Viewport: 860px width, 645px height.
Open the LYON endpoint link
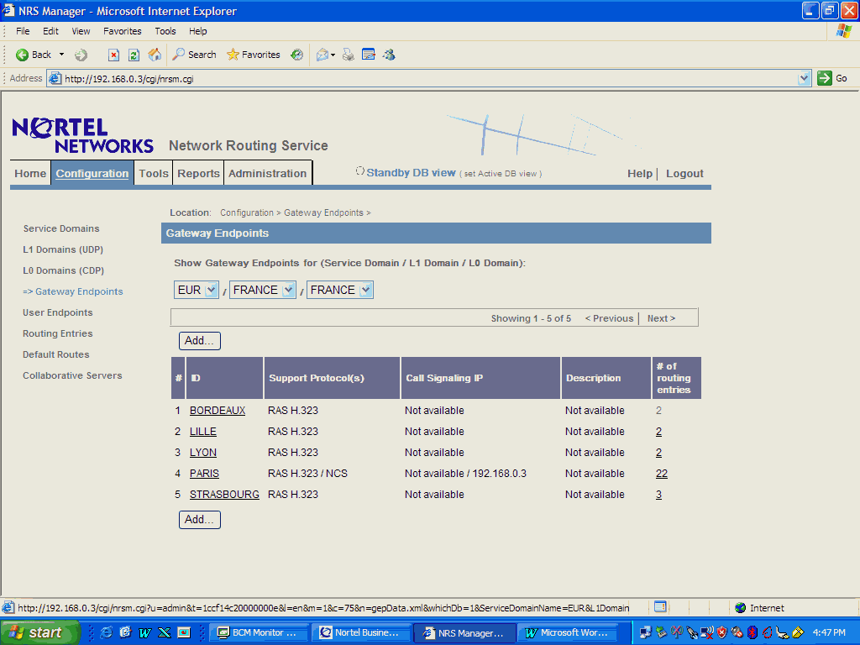pos(203,453)
